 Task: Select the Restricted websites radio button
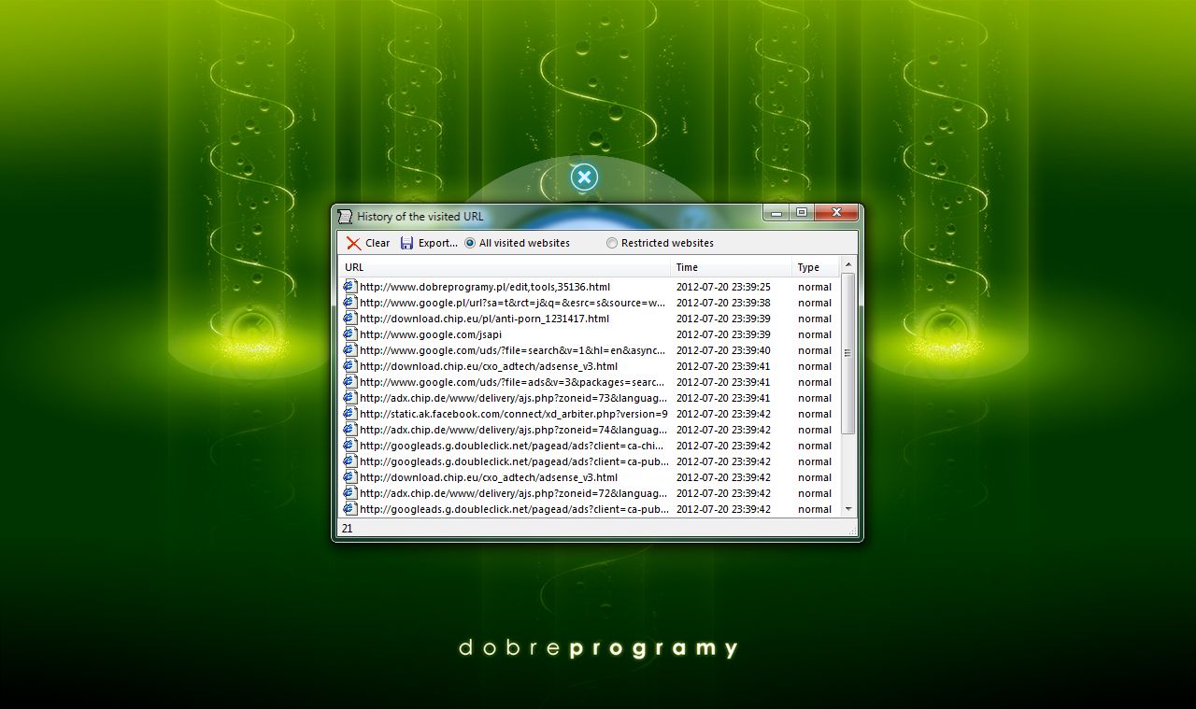click(612, 243)
